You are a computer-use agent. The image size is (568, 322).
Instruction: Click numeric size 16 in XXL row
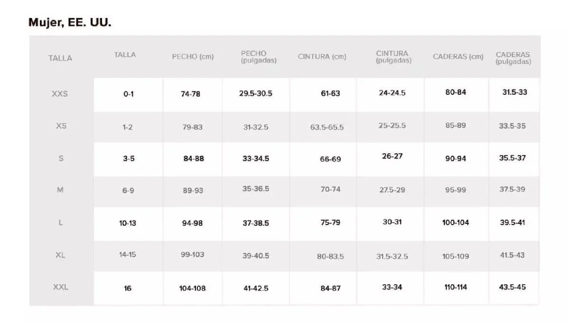(128, 288)
